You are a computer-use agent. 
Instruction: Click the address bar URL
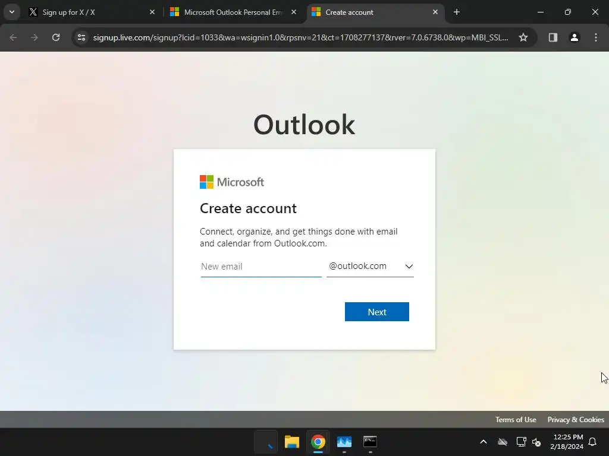coord(300,37)
